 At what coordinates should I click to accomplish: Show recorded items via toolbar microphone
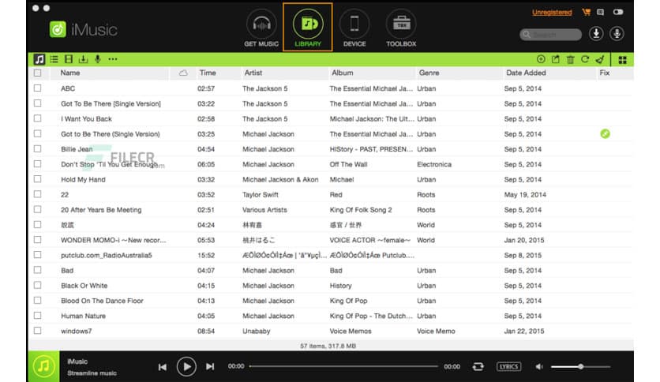98,59
